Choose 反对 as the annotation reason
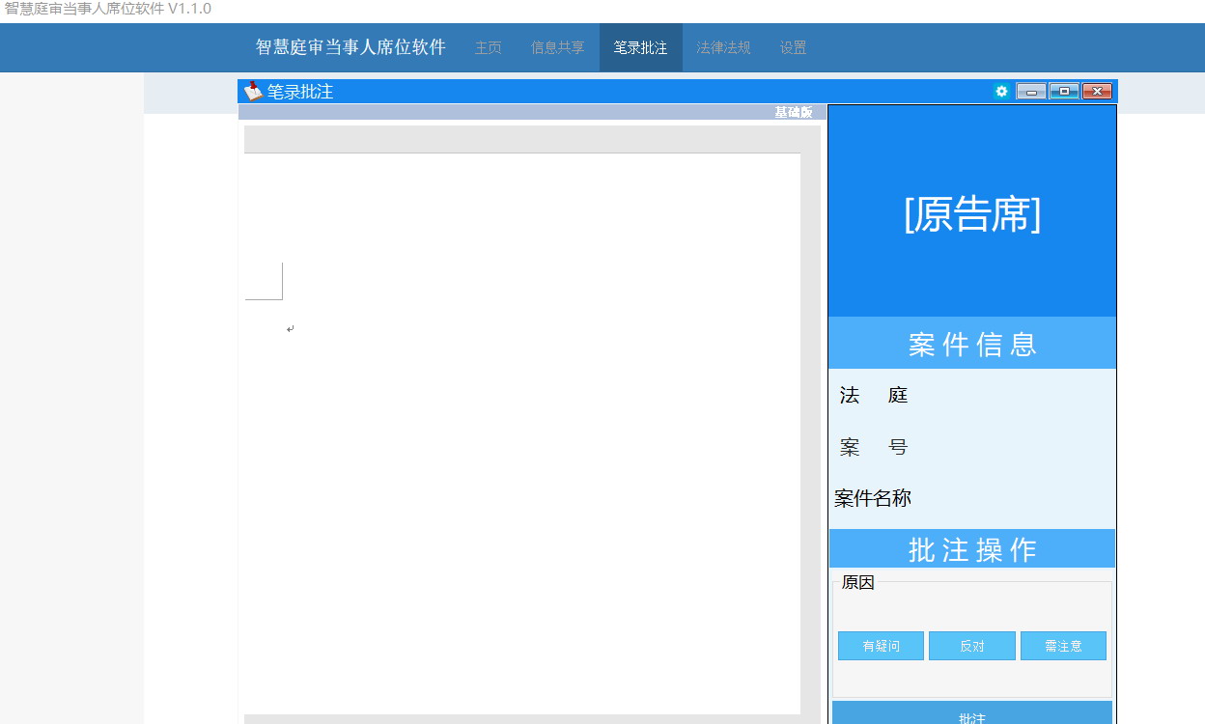The height and width of the screenshot is (724, 1205). (x=971, y=646)
